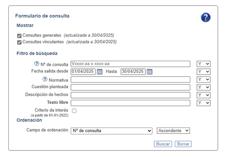Open Y operator dropdown for Normativa row
Screen dimensions: 225x157
pos(203,79)
